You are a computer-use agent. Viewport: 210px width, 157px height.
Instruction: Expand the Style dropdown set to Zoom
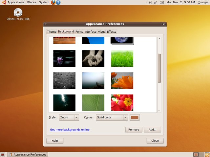[x=69, y=117]
